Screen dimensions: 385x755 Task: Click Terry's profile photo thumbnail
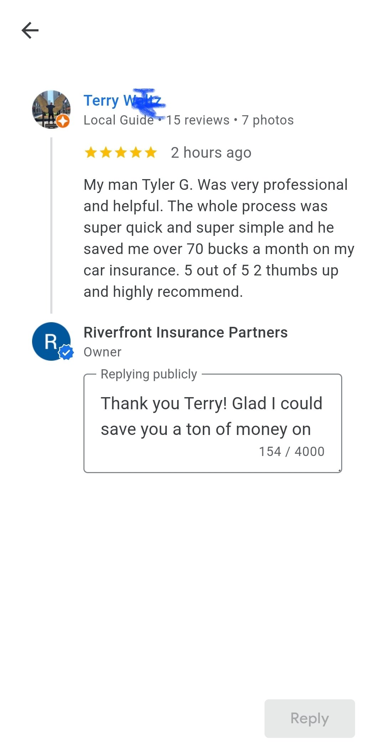pyautogui.click(x=49, y=108)
